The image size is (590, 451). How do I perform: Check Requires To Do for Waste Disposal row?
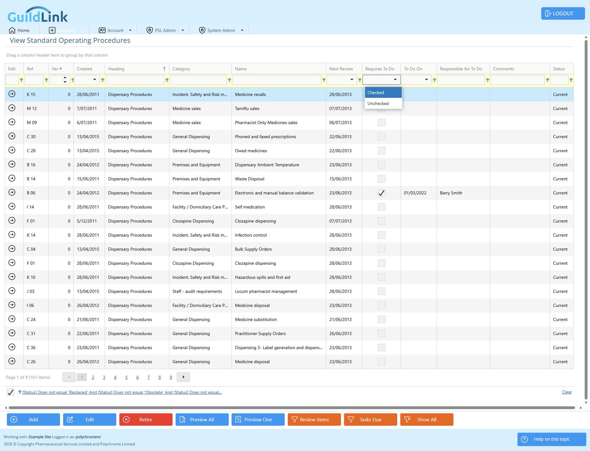click(x=381, y=179)
